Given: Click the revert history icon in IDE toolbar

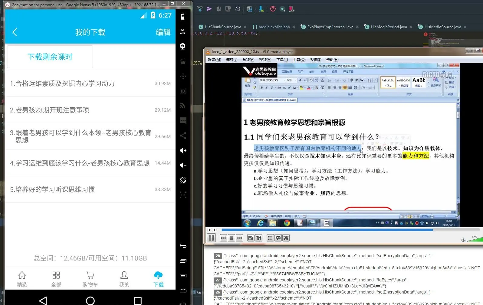Looking at the screenshot, I should point(238,9).
